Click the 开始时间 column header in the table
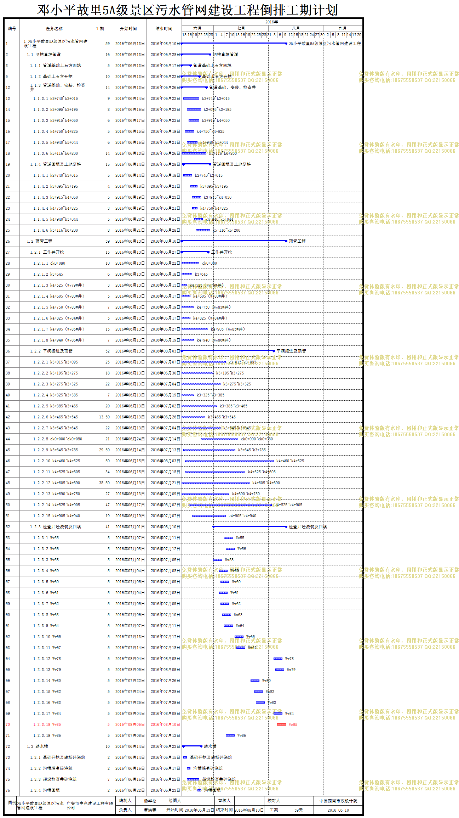 click(x=128, y=29)
